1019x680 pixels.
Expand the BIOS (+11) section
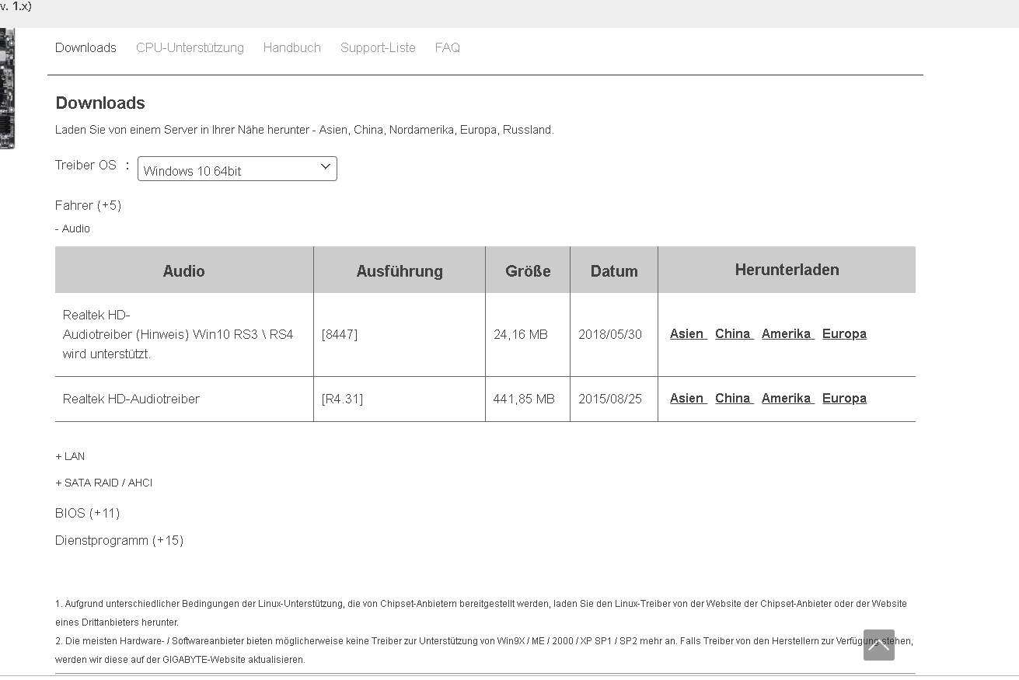tap(87, 513)
